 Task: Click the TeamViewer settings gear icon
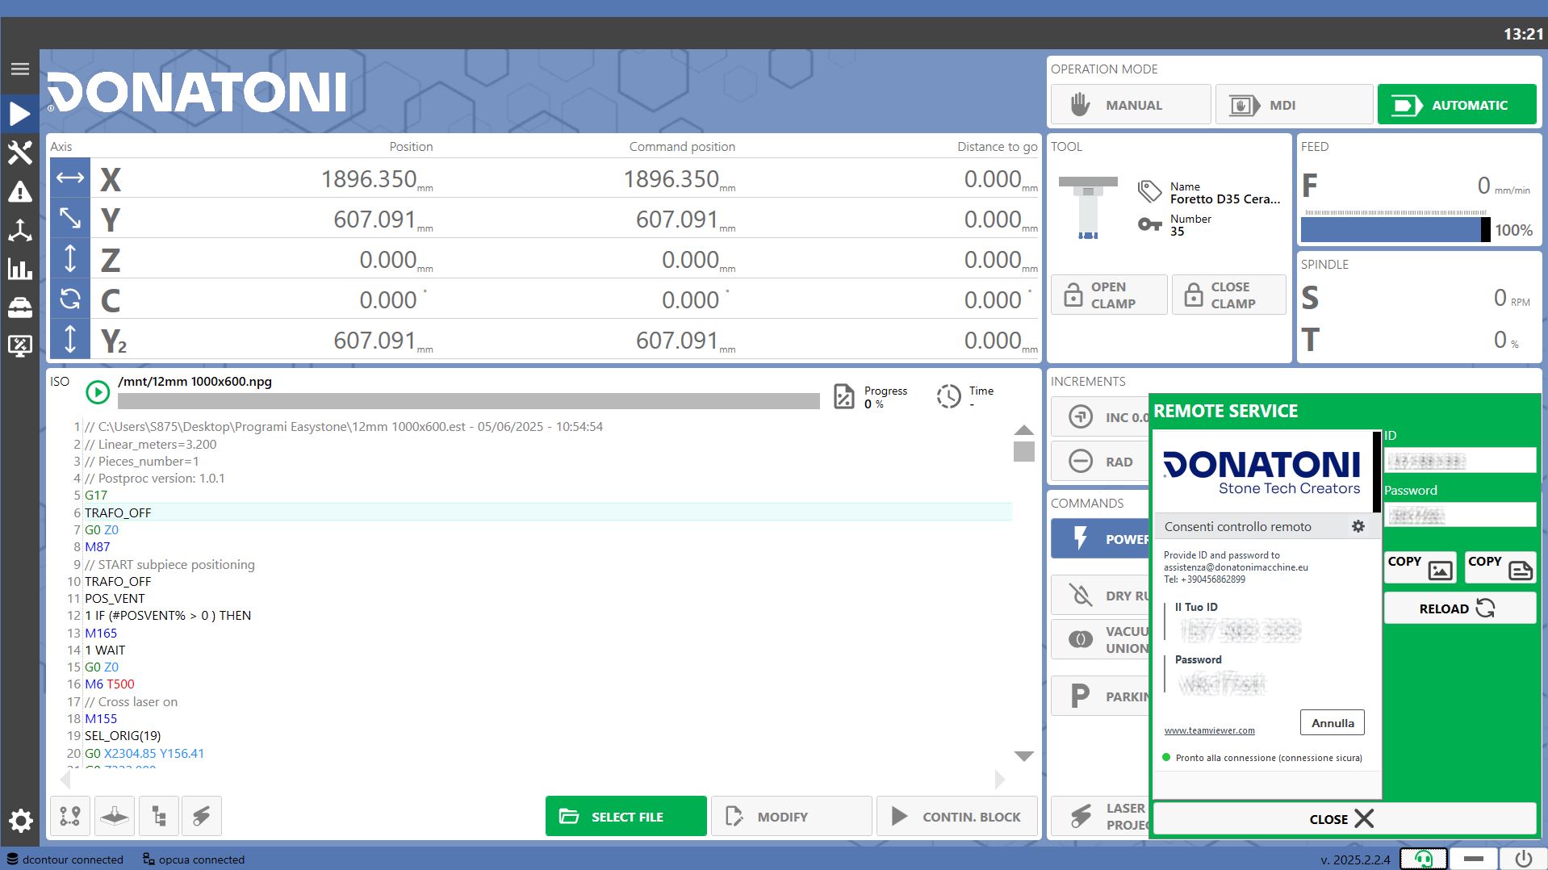tap(1358, 526)
